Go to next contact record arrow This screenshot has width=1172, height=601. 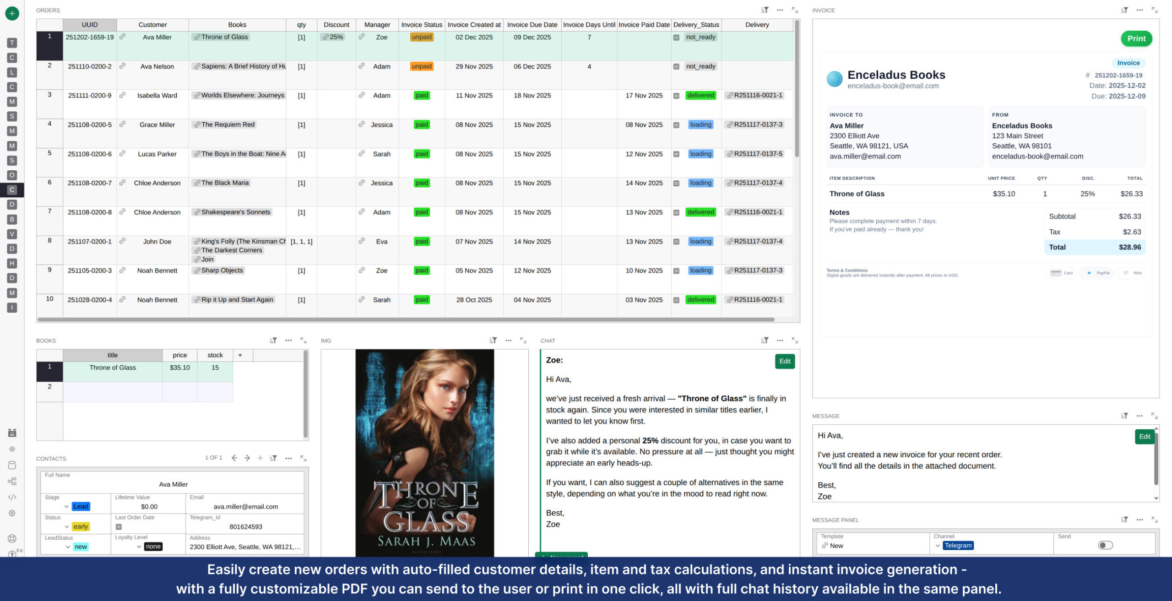pos(247,458)
